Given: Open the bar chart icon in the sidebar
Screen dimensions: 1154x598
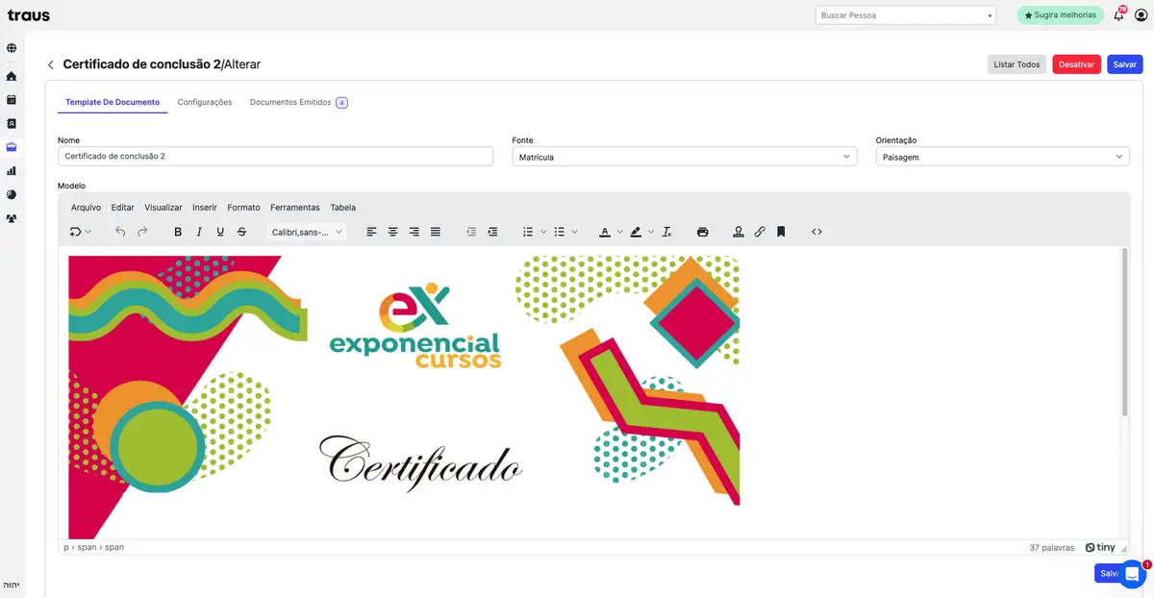Looking at the screenshot, I should (x=12, y=171).
